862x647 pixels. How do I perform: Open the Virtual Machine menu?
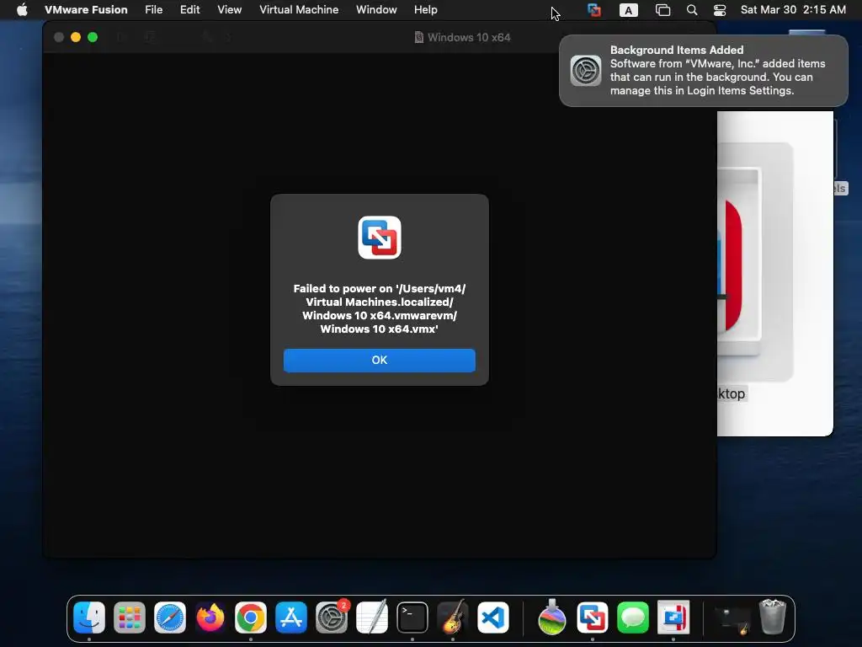[x=299, y=10]
